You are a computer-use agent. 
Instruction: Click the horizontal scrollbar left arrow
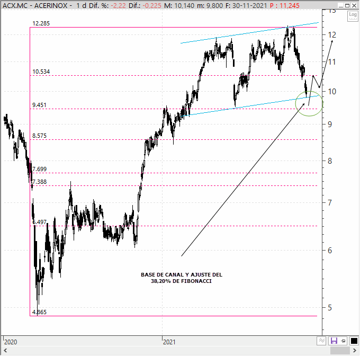(x=5, y=351)
